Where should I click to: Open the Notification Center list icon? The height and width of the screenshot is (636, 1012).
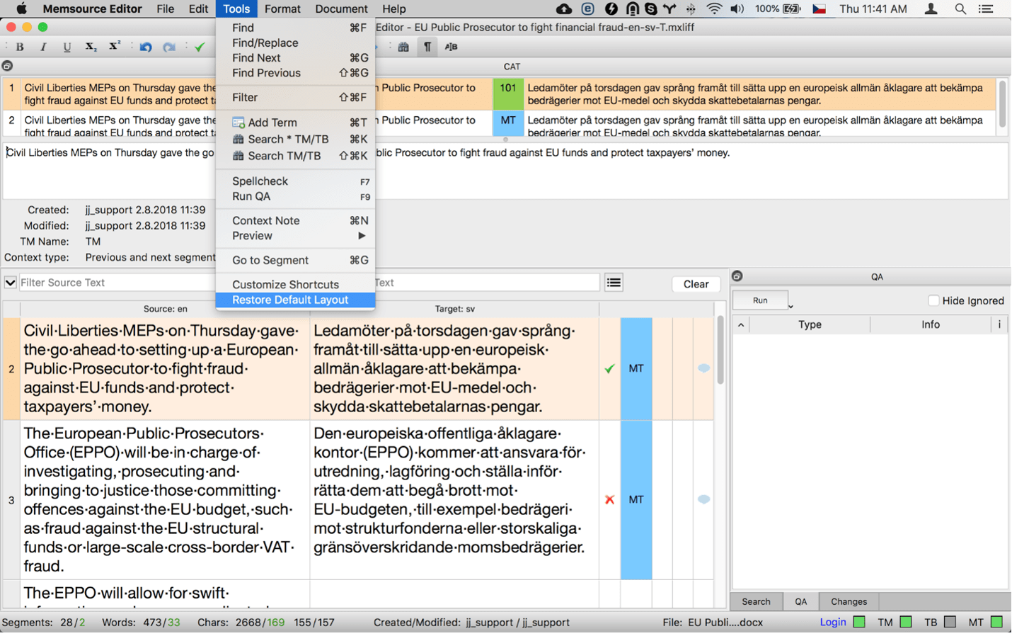985,8
